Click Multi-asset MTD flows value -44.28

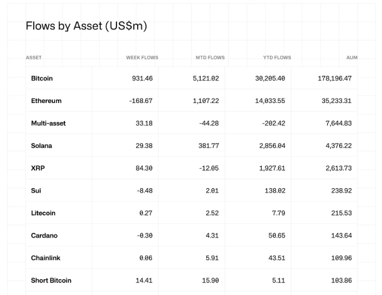click(209, 123)
